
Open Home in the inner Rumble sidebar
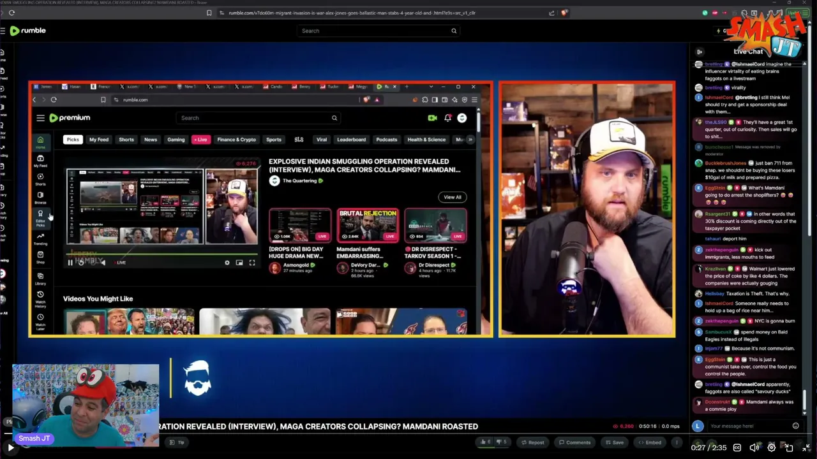pyautogui.click(x=40, y=142)
